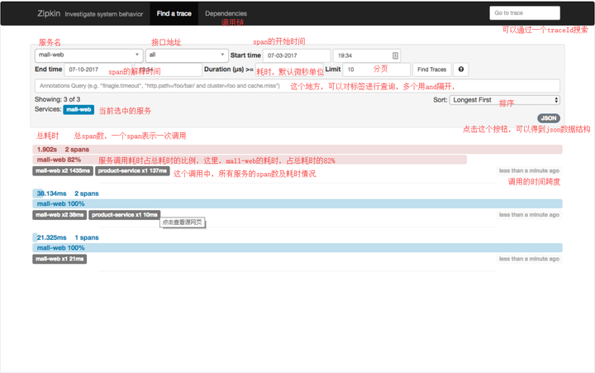Click the Limit input field showing 10
This screenshot has width=595, height=373.
pos(377,69)
